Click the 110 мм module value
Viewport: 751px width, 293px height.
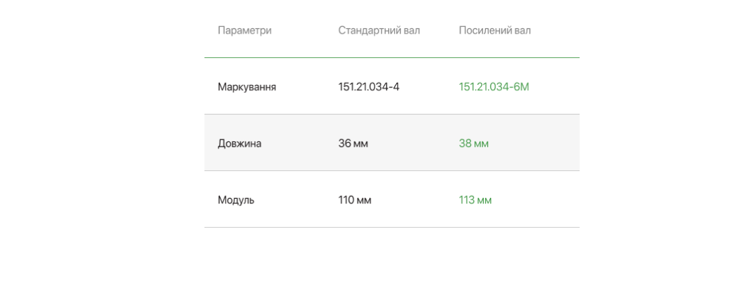[354, 200]
